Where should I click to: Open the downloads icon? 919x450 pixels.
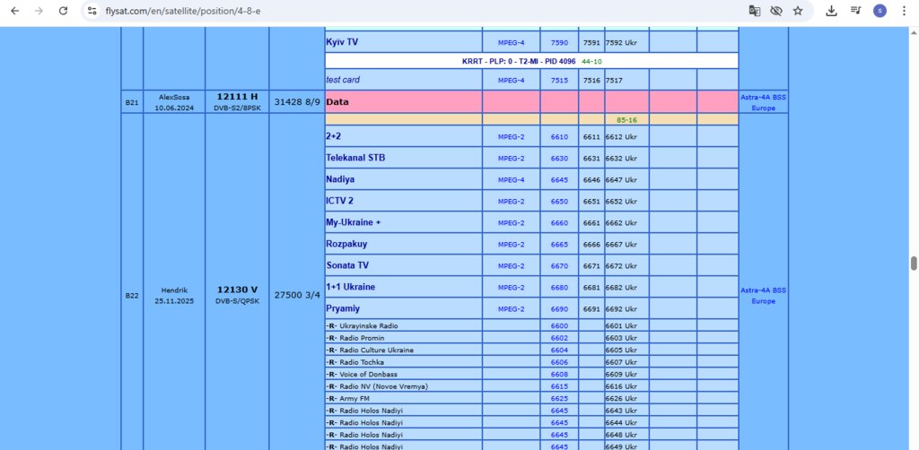(831, 11)
